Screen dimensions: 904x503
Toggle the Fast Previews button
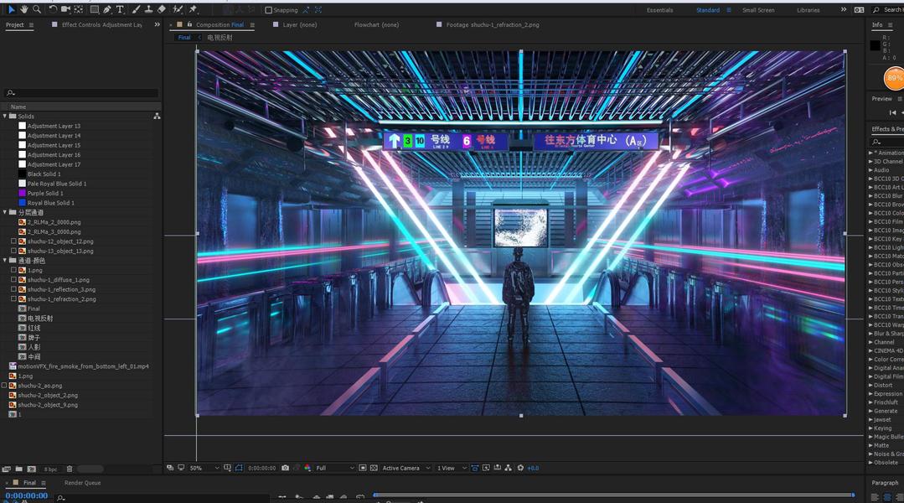pos(487,468)
